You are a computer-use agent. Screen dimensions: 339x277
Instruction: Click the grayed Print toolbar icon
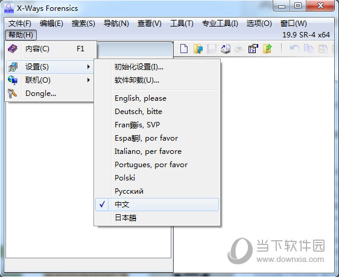(239, 49)
